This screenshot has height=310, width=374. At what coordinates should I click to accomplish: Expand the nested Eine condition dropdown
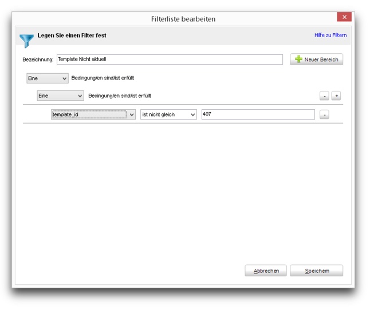point(60,96)
